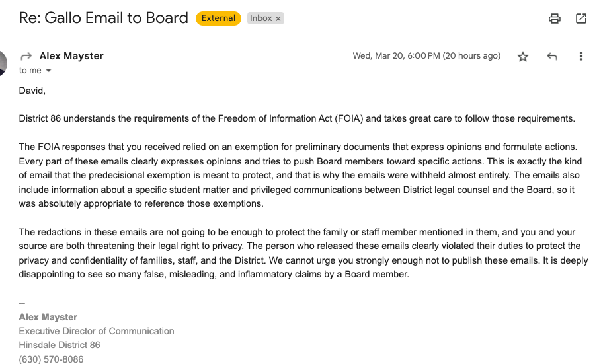Image resolution: width=599 pixels, height=364 pixels.
Task: Expand recipient details next to 'to me'
Action: [48, 71]
